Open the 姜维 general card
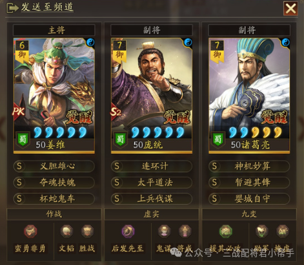The width and height of the screenshot is (304, 265). [54, 96]
